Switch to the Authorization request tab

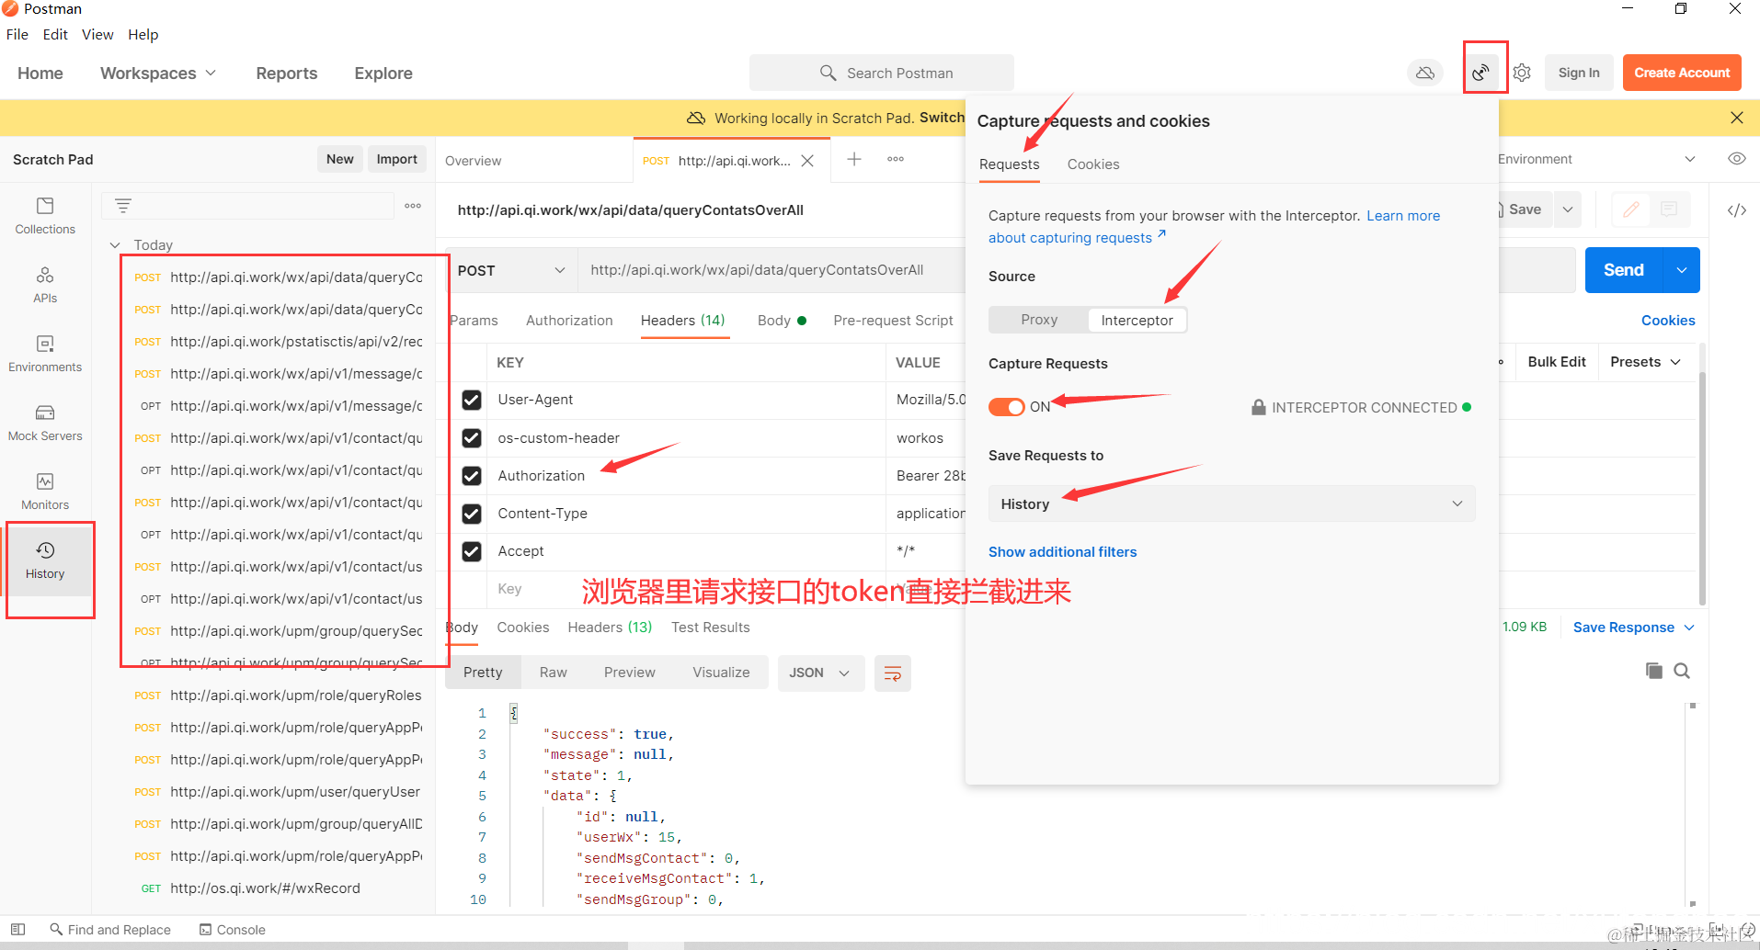pyautogui.click(x=569, y=321)
